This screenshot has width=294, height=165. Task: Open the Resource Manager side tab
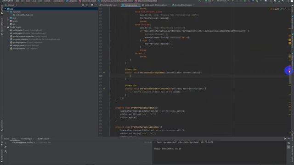click(x=2, y=26)
